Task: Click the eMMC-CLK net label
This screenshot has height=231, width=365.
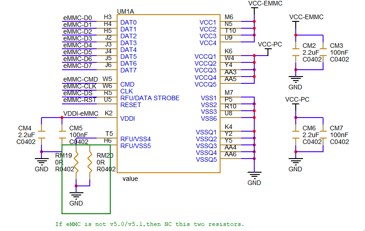Action: (x=80, y=86)
